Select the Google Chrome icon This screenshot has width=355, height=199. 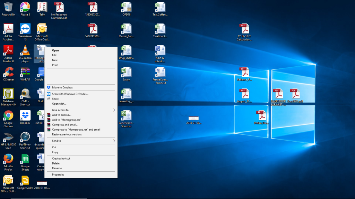point(8,119)
